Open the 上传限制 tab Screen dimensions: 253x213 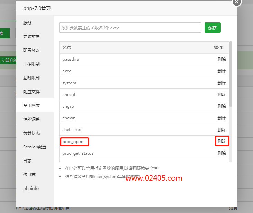[x=35, y=64]
